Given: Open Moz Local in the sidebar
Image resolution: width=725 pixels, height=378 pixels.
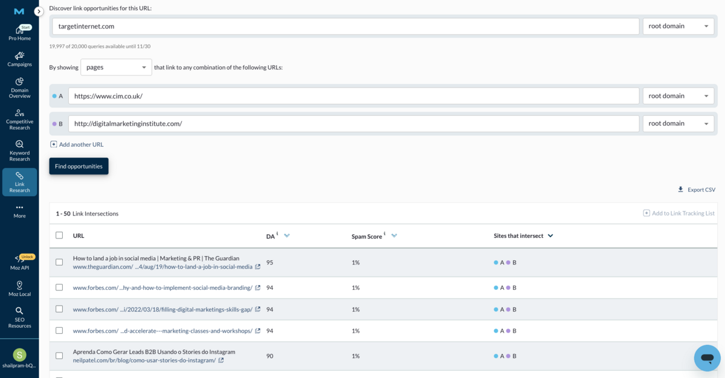Looking at the screenshot, I should coord(19,289).
